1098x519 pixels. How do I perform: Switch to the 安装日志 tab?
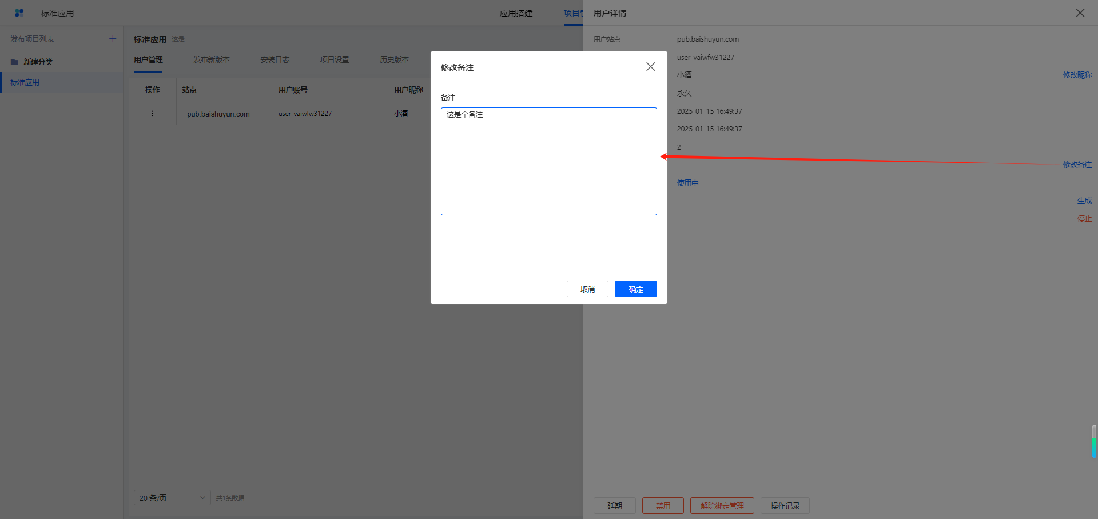pos(274,59)
